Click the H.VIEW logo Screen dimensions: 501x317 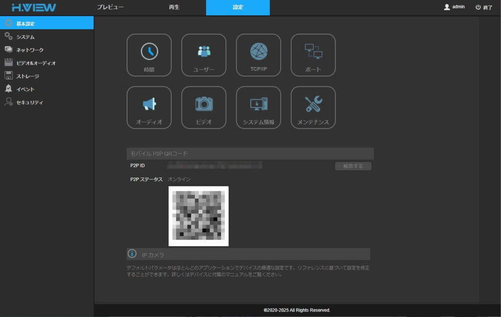point(34,8)
